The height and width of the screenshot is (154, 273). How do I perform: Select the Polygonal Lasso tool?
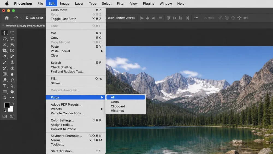(12, 39)
